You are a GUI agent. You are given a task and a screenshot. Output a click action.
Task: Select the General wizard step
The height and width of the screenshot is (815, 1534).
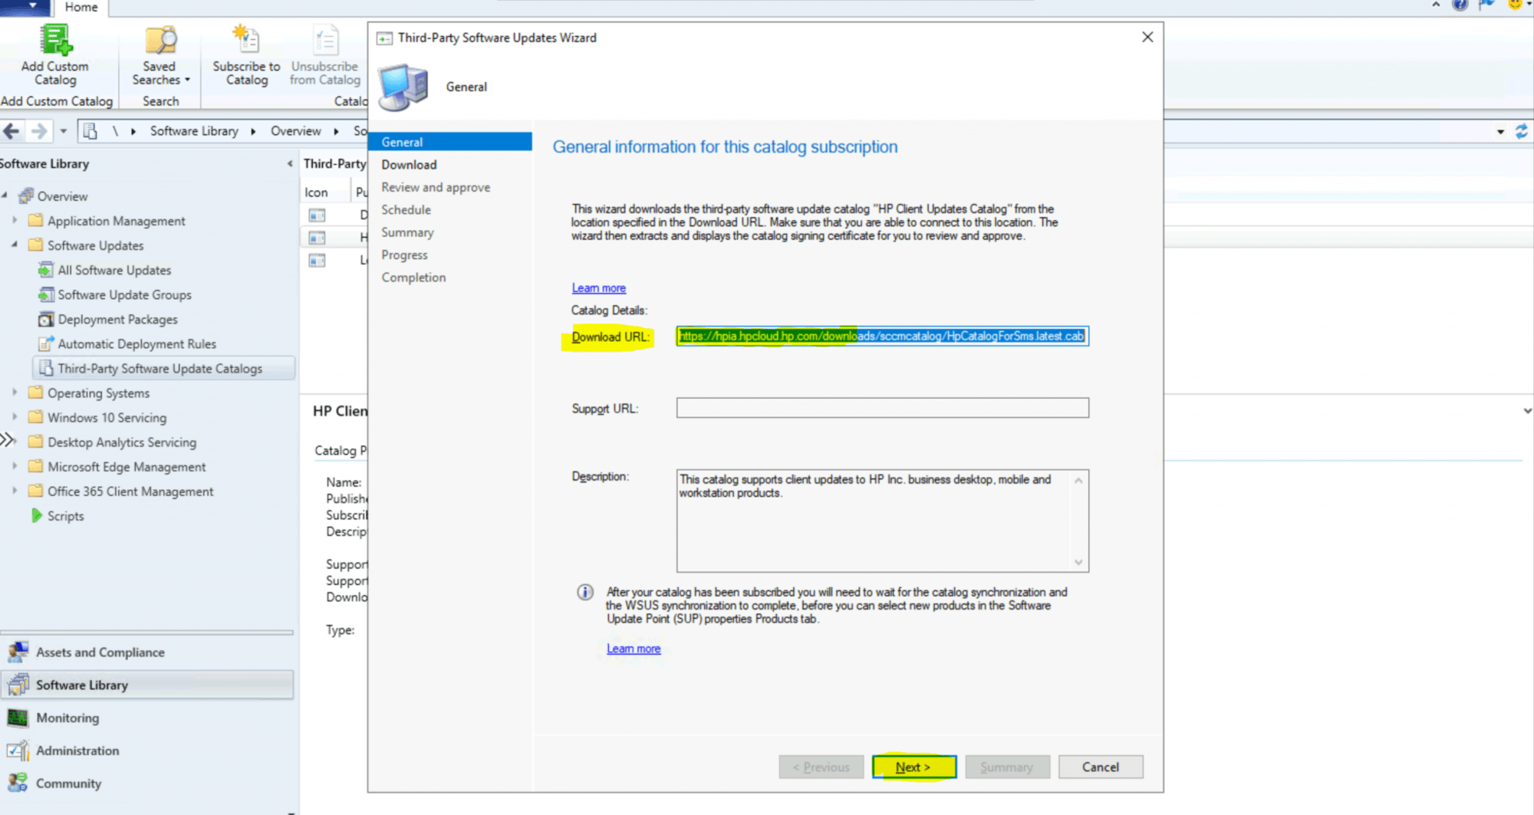[x=450, y=142]
